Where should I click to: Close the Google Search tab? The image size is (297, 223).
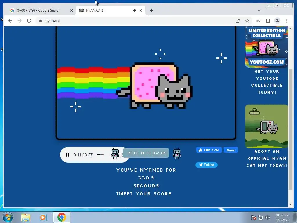(x=71, y=10)
